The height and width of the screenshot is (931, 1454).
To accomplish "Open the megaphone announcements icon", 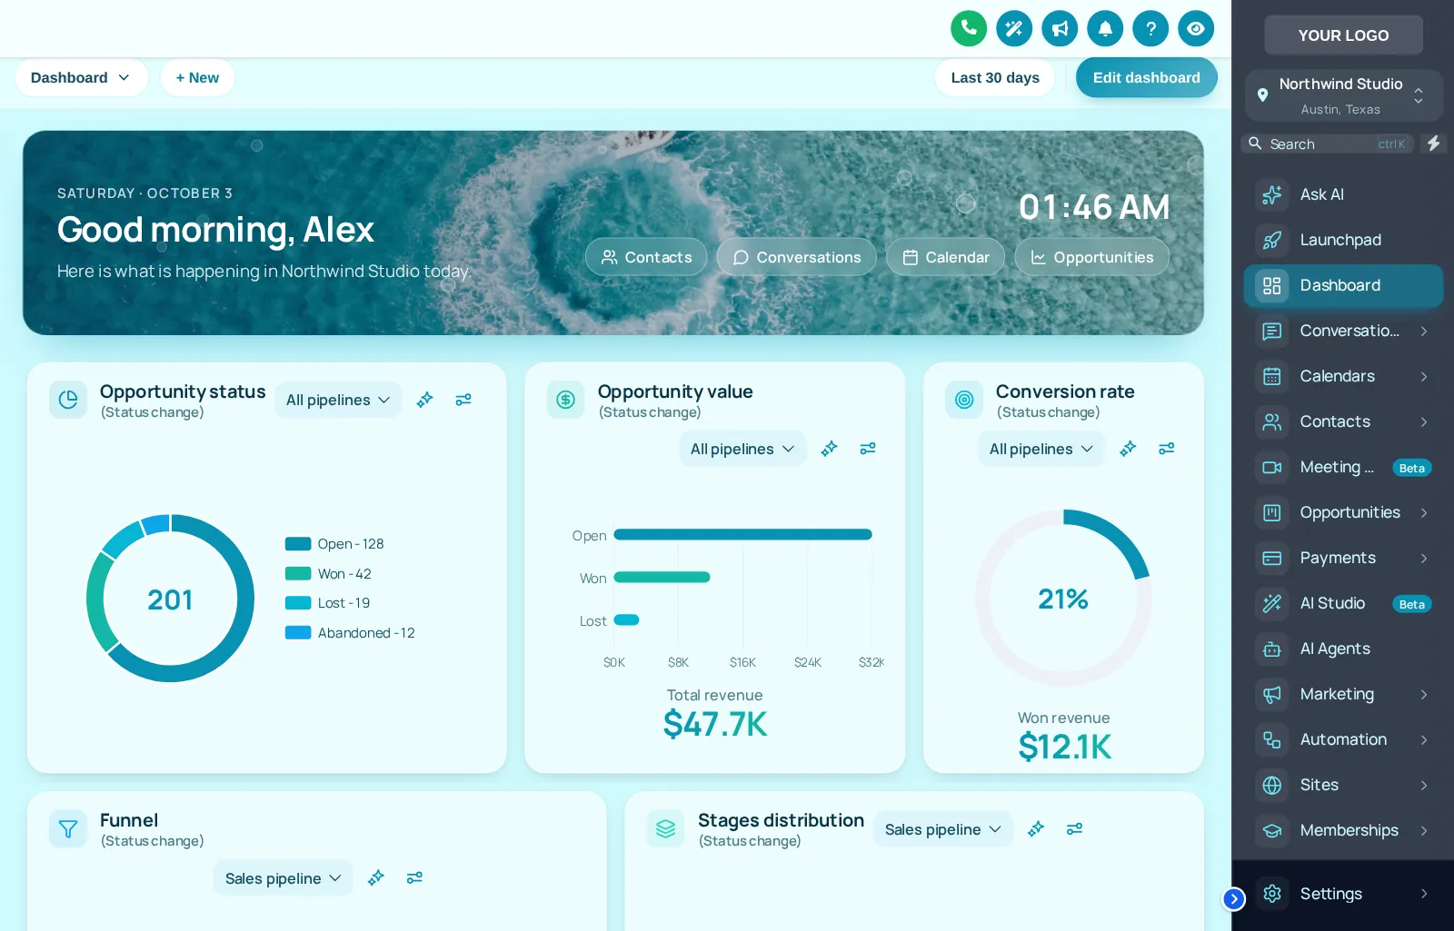I will click(x=1060, y=28).
